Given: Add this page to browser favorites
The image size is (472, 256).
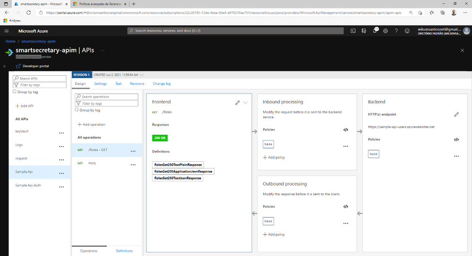Looking at the screenshot, I should point(420,13).
